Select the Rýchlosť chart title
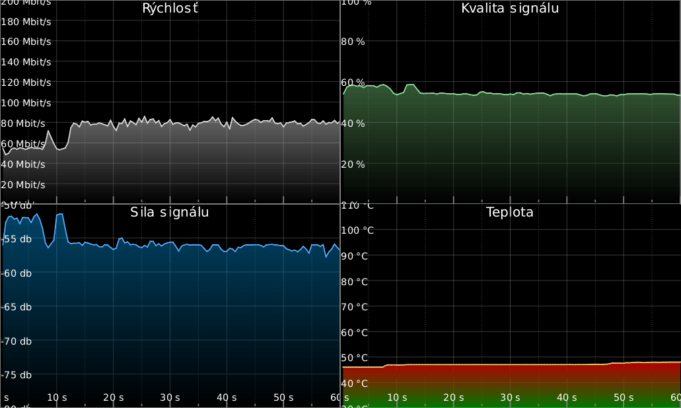The width and height of the screenshot is (681, 408). point(170,8)
